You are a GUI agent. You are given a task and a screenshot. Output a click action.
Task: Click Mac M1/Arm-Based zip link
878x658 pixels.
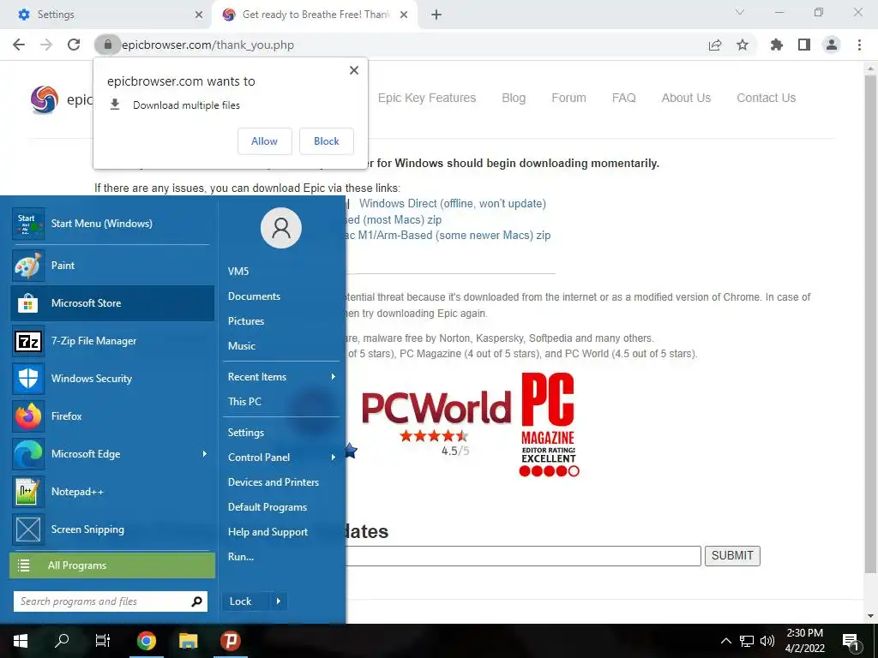[x=448, y=236]
